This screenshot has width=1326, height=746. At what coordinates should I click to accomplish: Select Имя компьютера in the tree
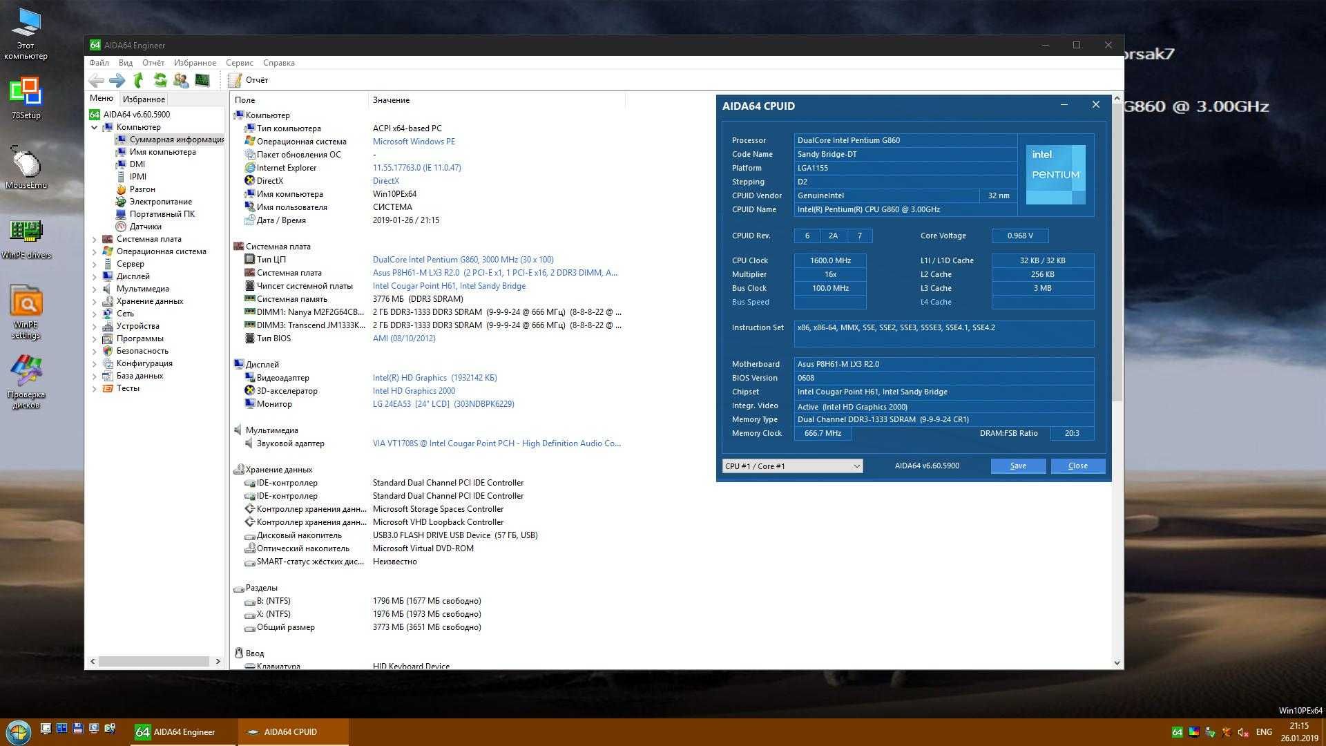tap(162, 152)
